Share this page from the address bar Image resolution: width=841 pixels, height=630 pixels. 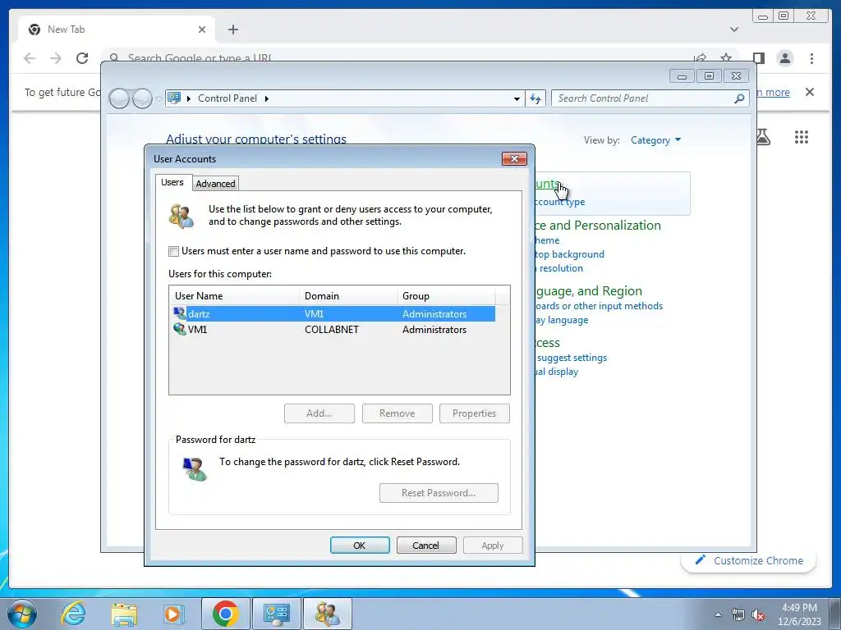click(x=700, y=58)
